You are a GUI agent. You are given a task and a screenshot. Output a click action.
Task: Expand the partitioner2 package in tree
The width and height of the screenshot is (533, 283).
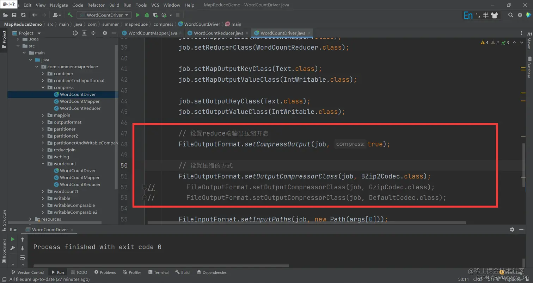[43, 136]
